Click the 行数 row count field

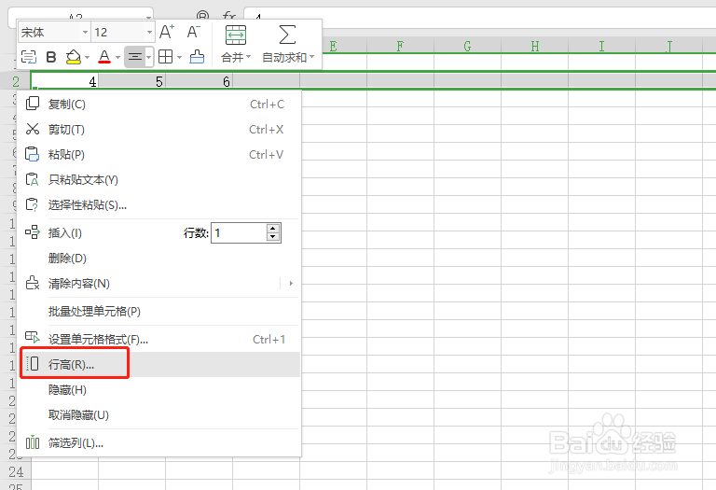[x=239, y=233]
